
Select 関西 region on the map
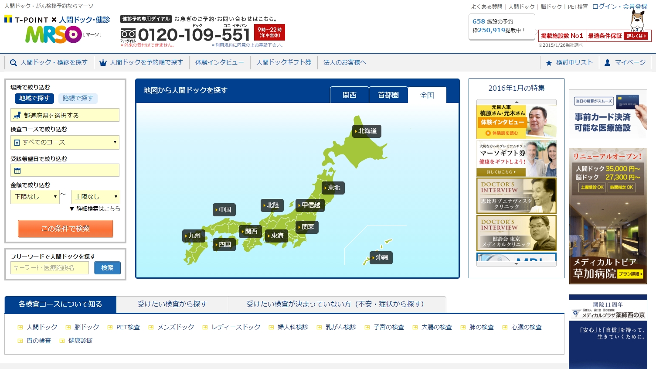click(x=251, y=231)
